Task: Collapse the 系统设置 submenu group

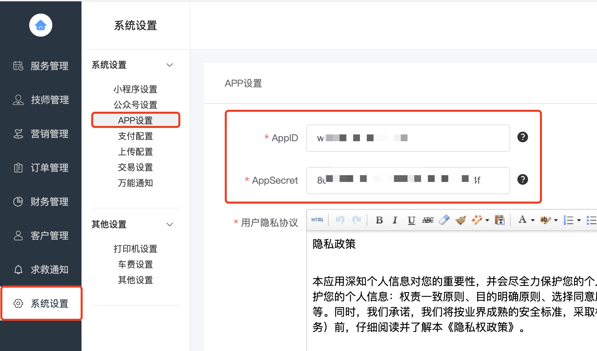Action: pyautogui.click(x=170, y=65)
